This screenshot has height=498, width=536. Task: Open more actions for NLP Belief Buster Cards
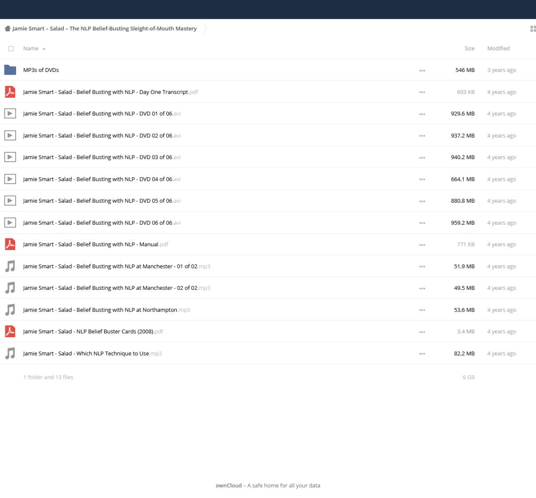[x=422, y=332]
